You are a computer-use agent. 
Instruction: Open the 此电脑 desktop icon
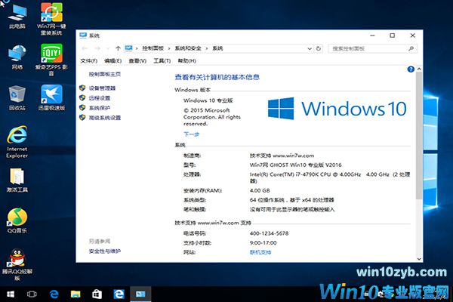[x=17, y=17]
